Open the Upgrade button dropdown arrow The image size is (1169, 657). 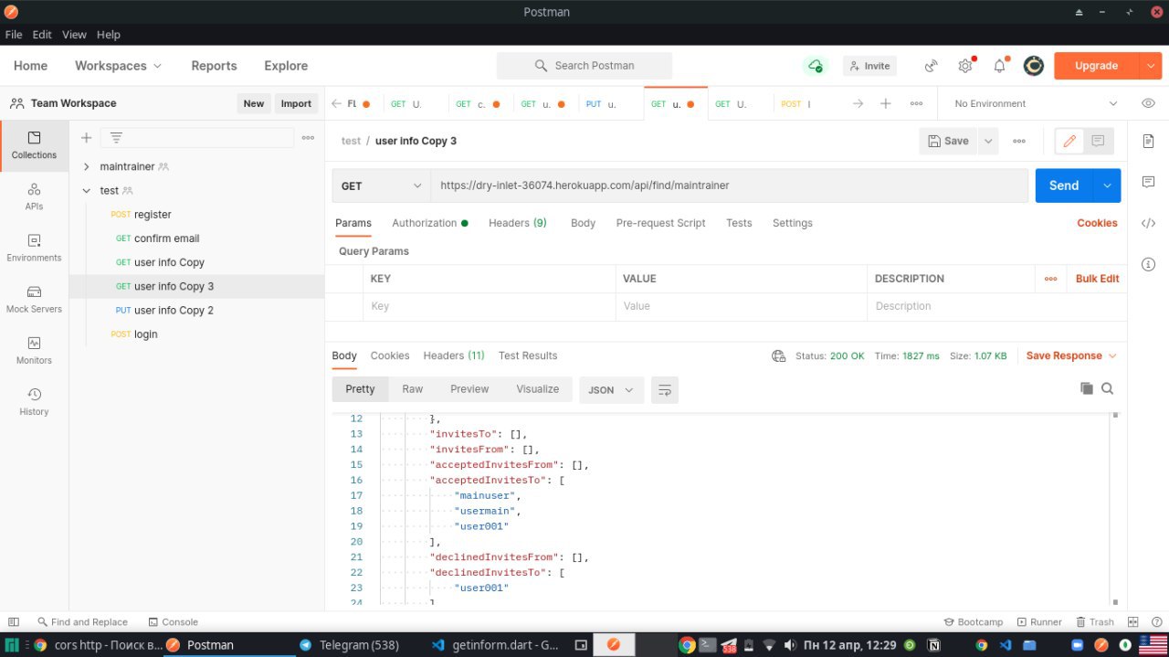tap(1151, 66)
